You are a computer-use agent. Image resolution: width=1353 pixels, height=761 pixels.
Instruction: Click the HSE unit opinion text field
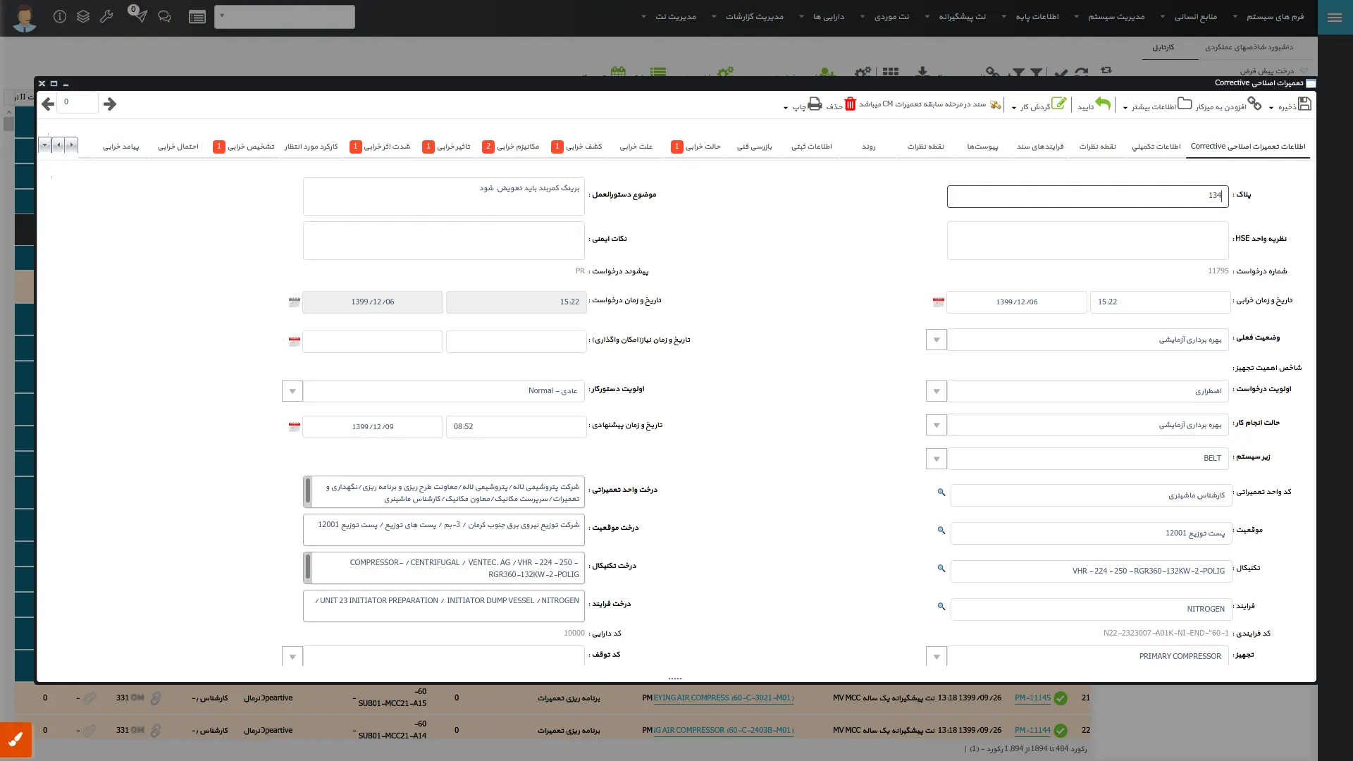[1087, 240]
